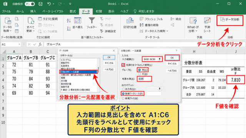The image size is (246, 138).
Task: Switch to the 挿入 tab
Action: tap(33, 11)
